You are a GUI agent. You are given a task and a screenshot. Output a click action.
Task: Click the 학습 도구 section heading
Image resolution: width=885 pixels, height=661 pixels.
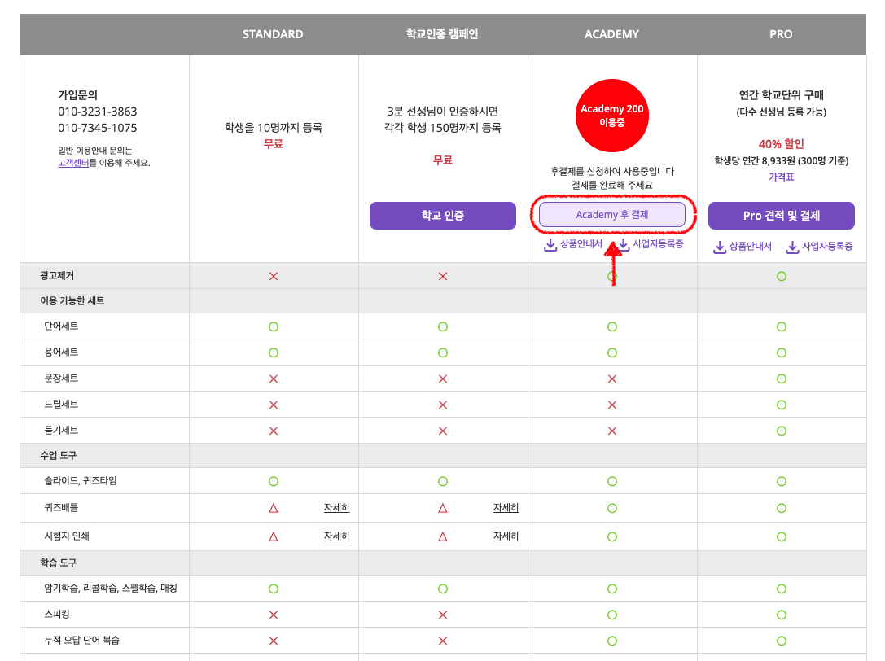(58, 563)
